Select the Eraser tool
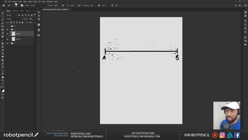 pyautogui.click(x=3, y=50)
